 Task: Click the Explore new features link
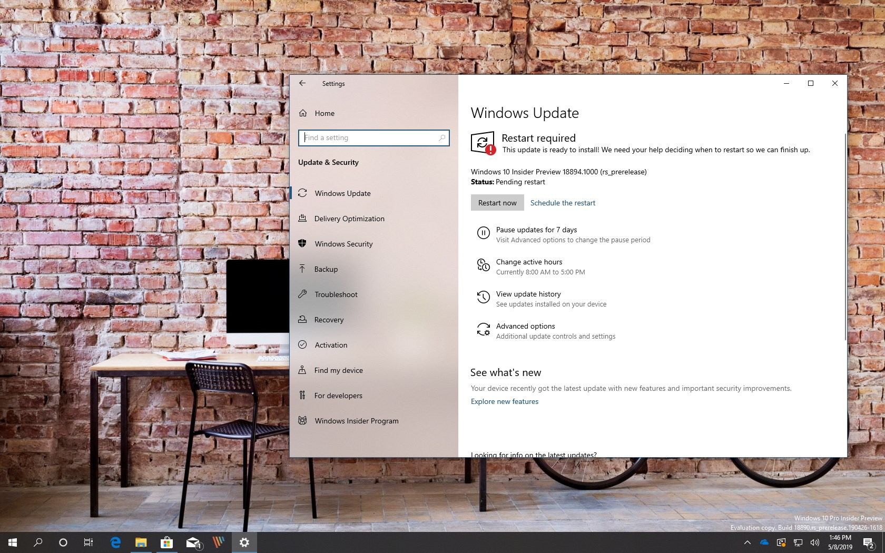coord(505,401)
